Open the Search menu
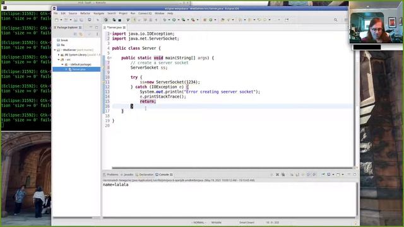The height and width of the screenshot is (227, 404). pos(112,13)
